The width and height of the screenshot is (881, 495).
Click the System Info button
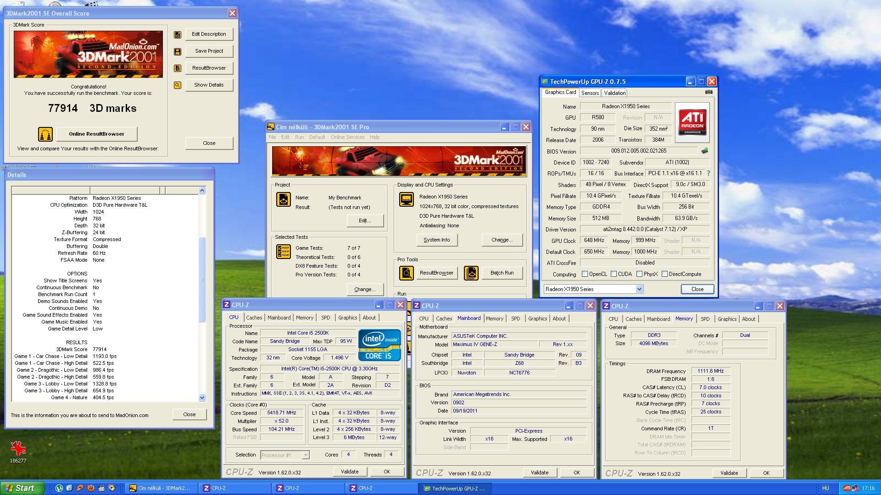tap(437, 240)
